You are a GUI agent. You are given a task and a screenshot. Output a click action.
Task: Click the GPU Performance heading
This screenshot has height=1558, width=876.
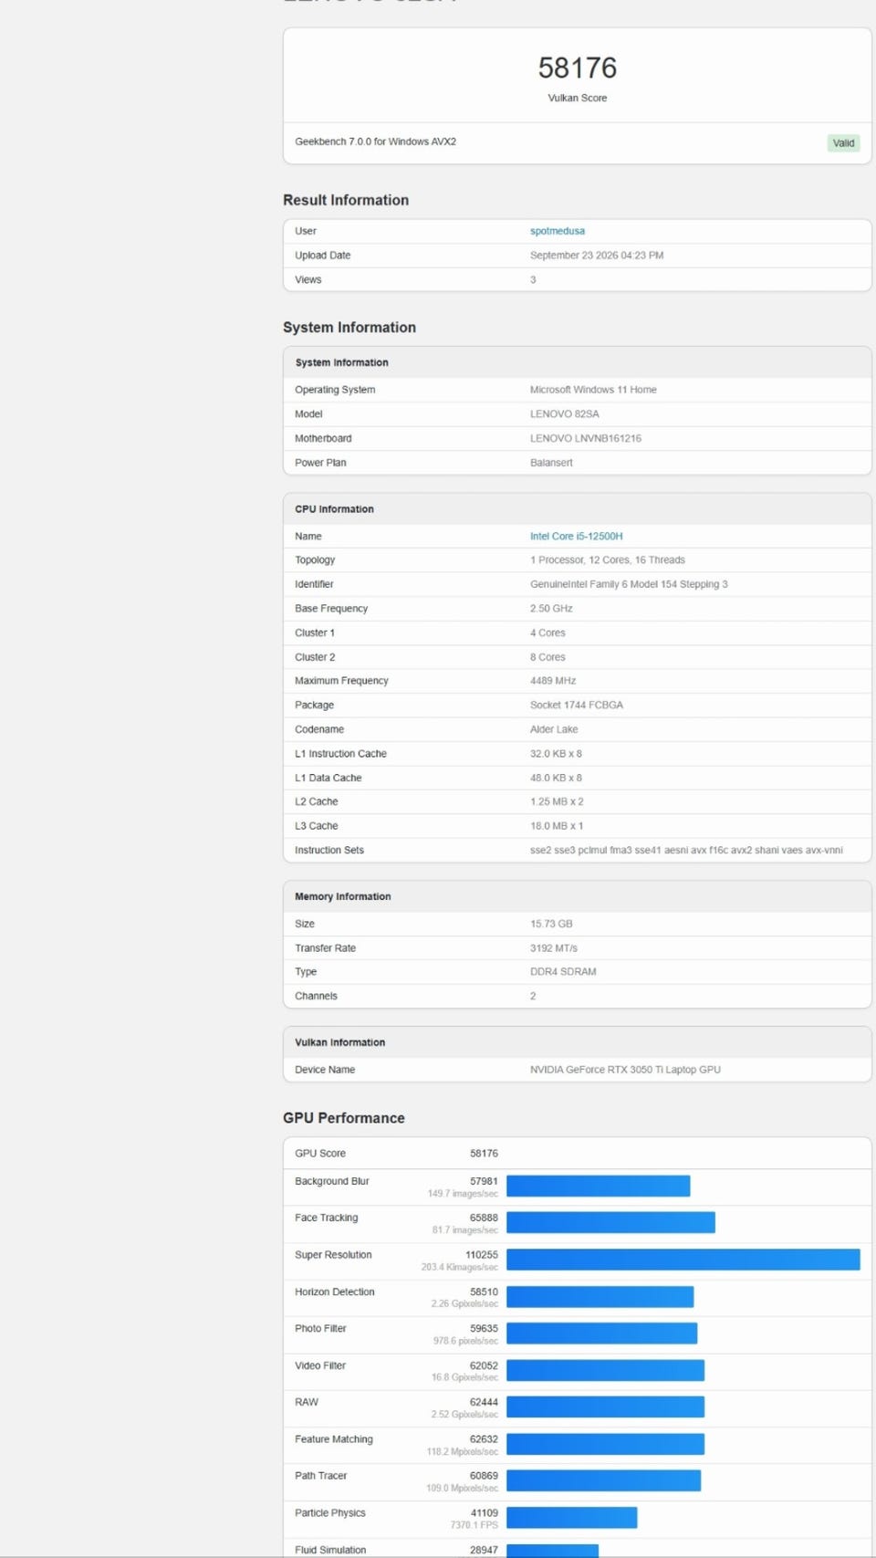(x=344, y=1118)
